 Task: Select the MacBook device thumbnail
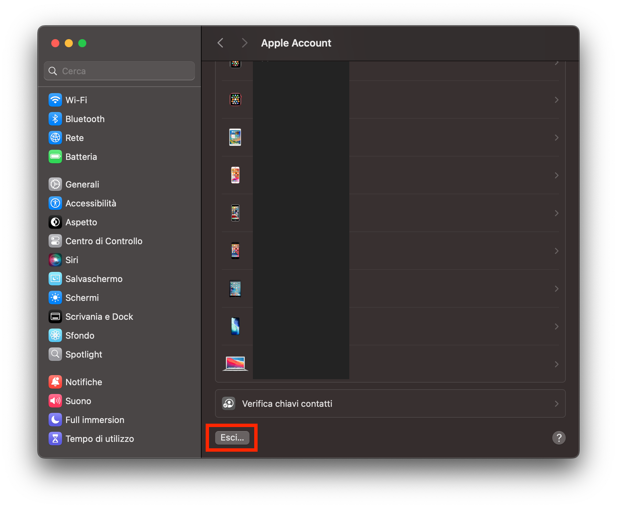pyautogui.click(x=235, y=364)
